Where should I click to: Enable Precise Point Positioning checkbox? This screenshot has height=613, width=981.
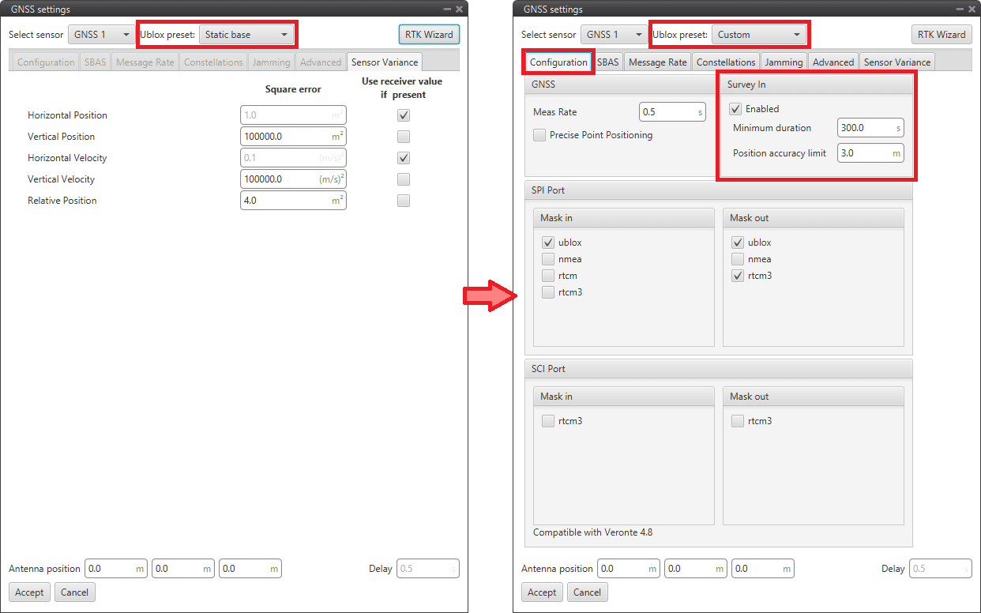(x=539, y=135)
